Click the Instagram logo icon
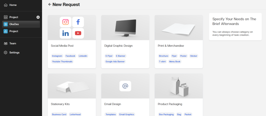The image size is (266, 116). pos(65,22)
